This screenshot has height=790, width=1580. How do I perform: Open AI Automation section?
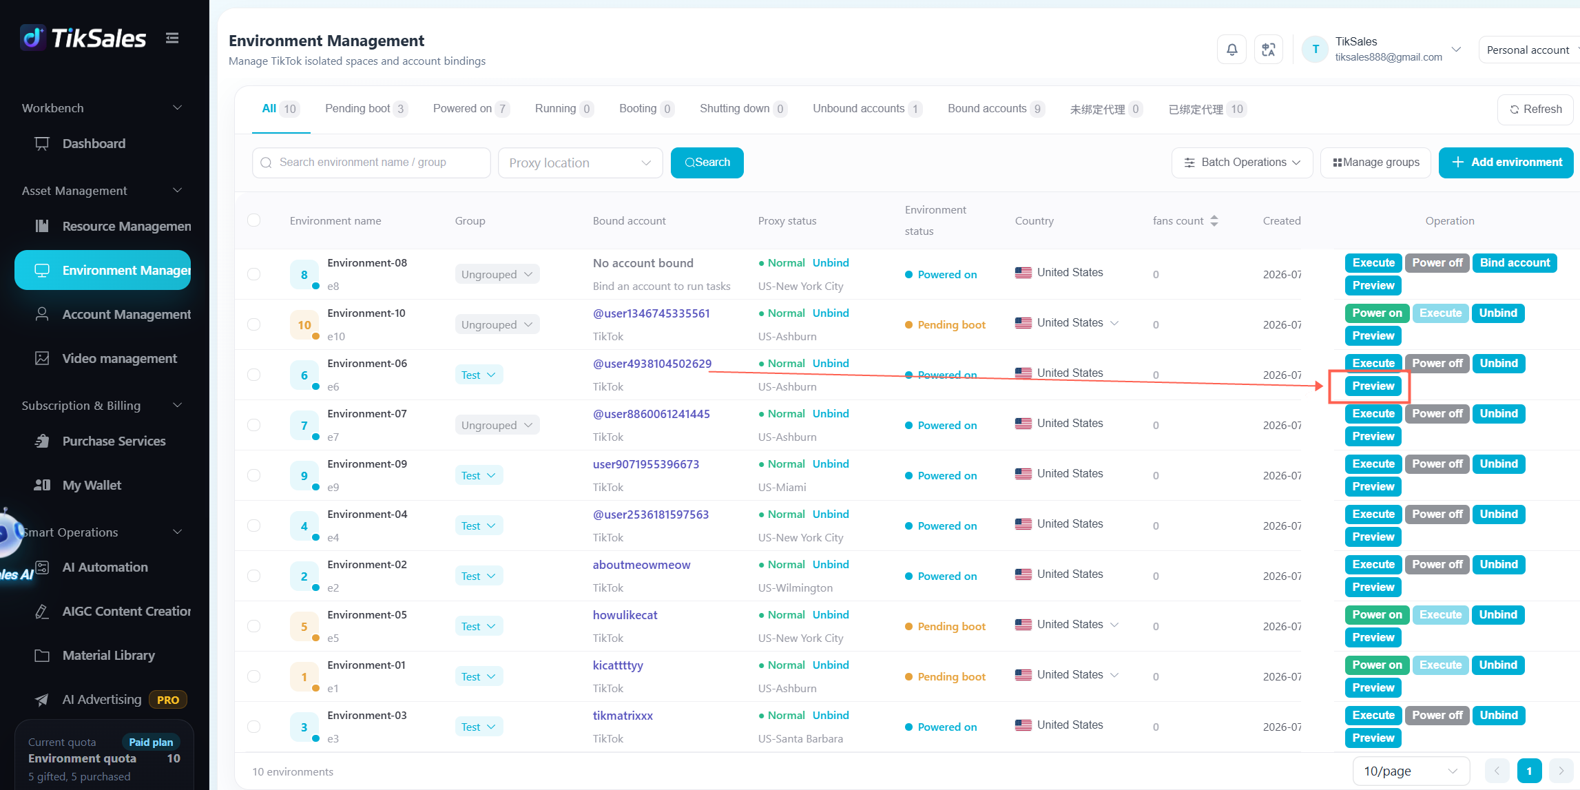pos(105,567)
